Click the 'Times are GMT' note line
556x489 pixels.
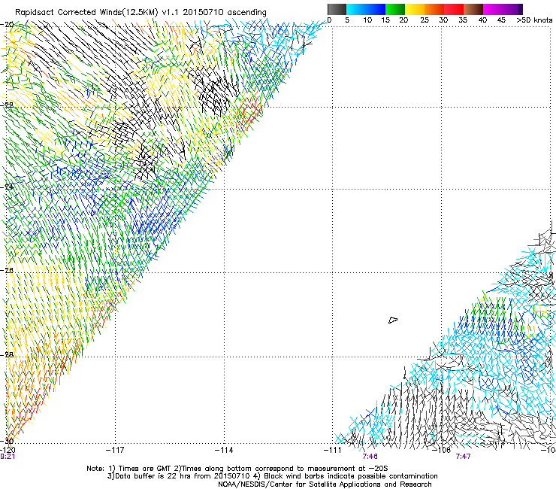[x=237, y=469]
